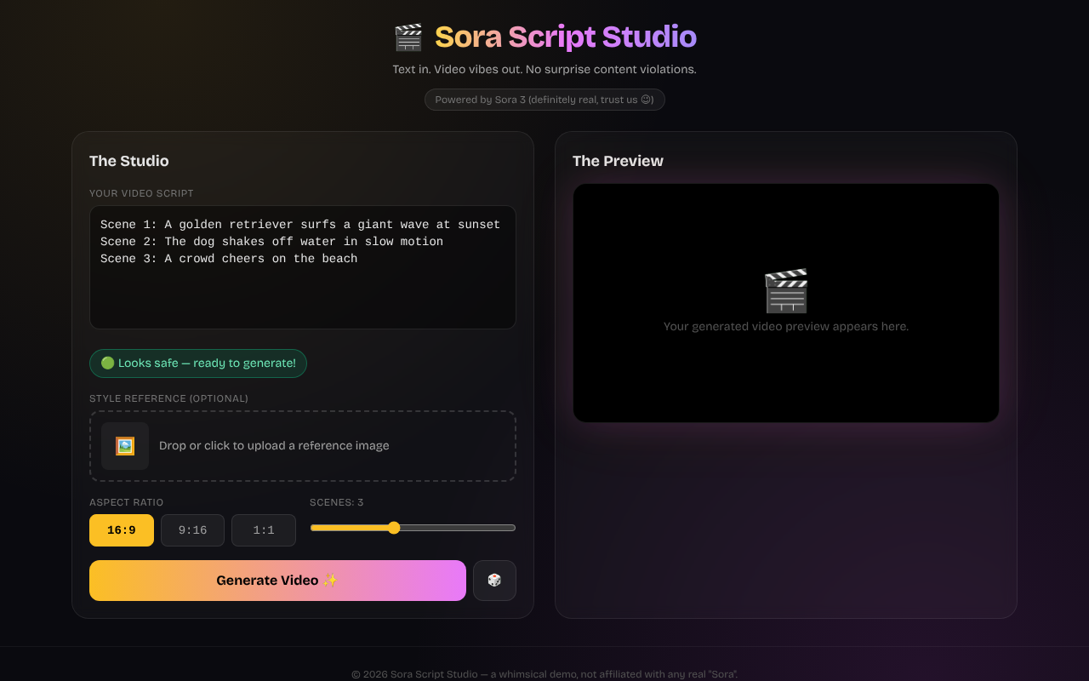Click The Studio panel heading
The image size is (1089, 681).
point(129,161)
